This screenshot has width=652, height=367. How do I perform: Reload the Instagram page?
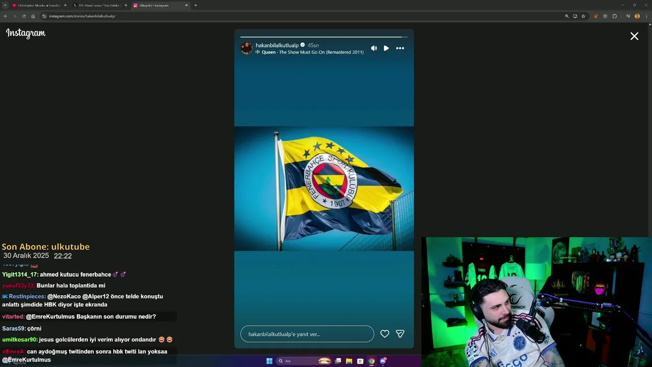[24, 16]
